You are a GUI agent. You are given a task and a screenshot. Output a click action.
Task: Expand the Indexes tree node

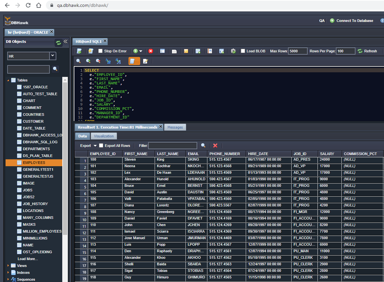pos(8,273)
